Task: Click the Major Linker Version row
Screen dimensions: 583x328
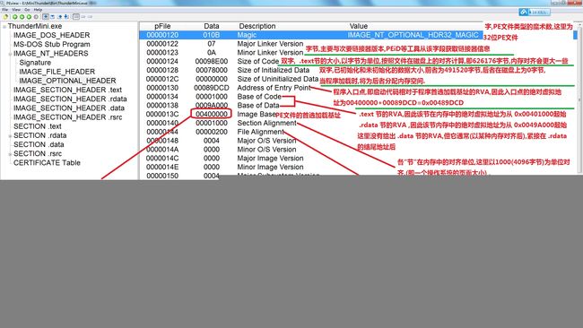Action: coord(270,44)
